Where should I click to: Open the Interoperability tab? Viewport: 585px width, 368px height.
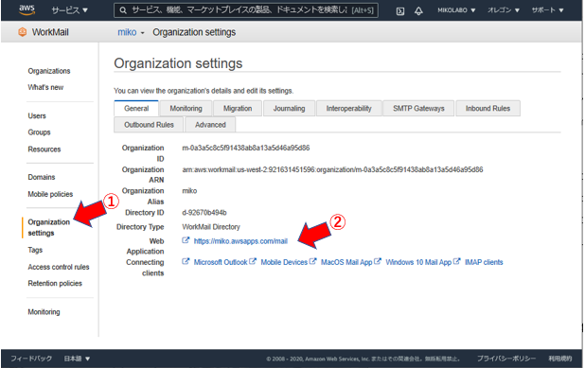point(349,109)
